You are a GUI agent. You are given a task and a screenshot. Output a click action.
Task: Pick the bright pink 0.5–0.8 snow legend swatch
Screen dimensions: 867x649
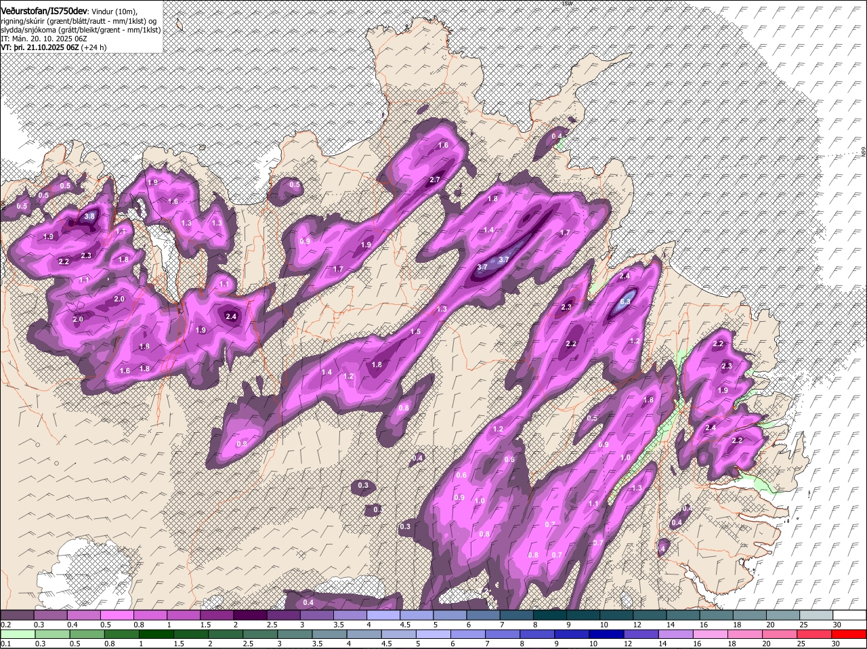click(x=117, y=615)
